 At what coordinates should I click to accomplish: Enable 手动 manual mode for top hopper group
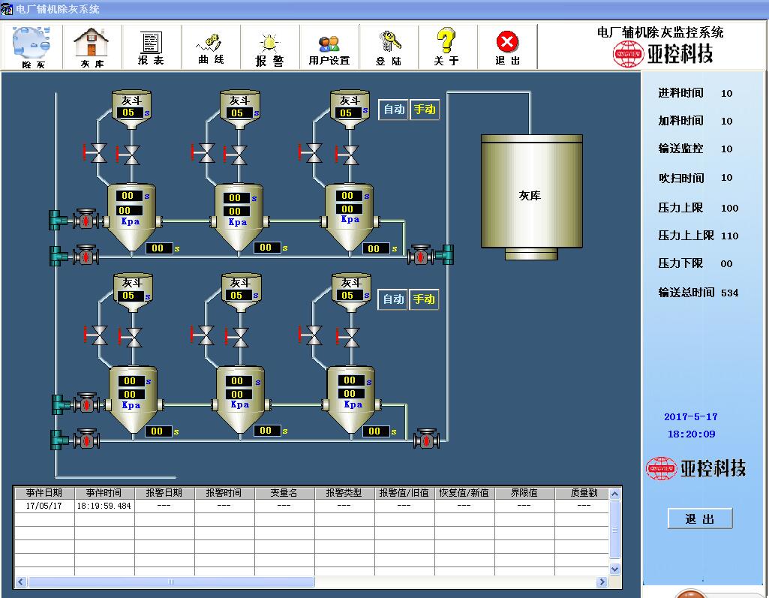point(425,110)
